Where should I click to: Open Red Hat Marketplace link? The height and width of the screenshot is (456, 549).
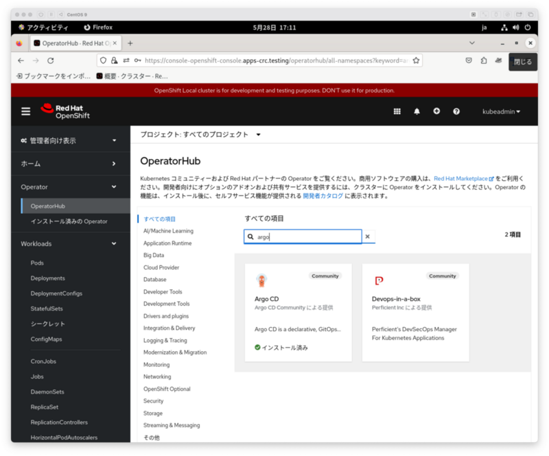[x=464, y=178]
